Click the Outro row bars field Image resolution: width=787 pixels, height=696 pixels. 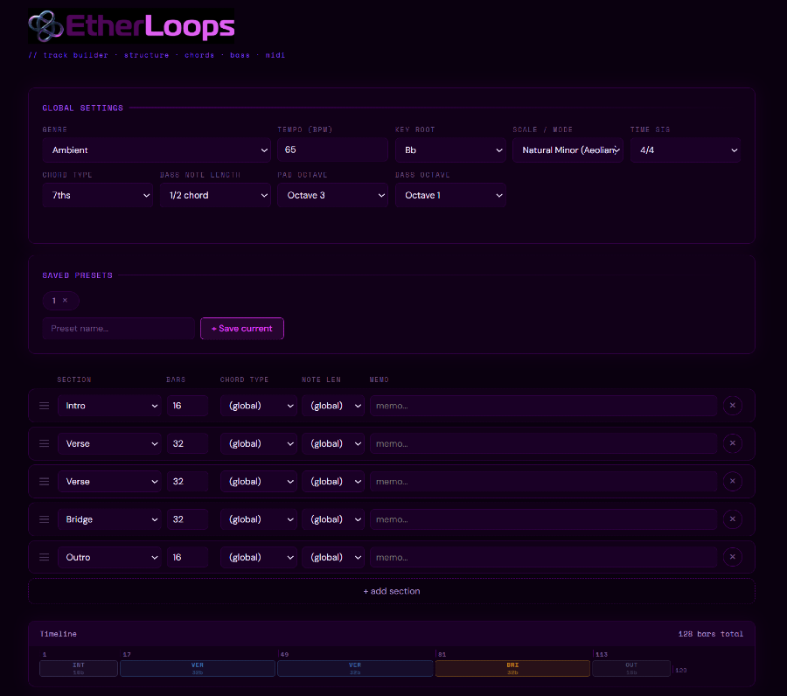coord(187,557)
